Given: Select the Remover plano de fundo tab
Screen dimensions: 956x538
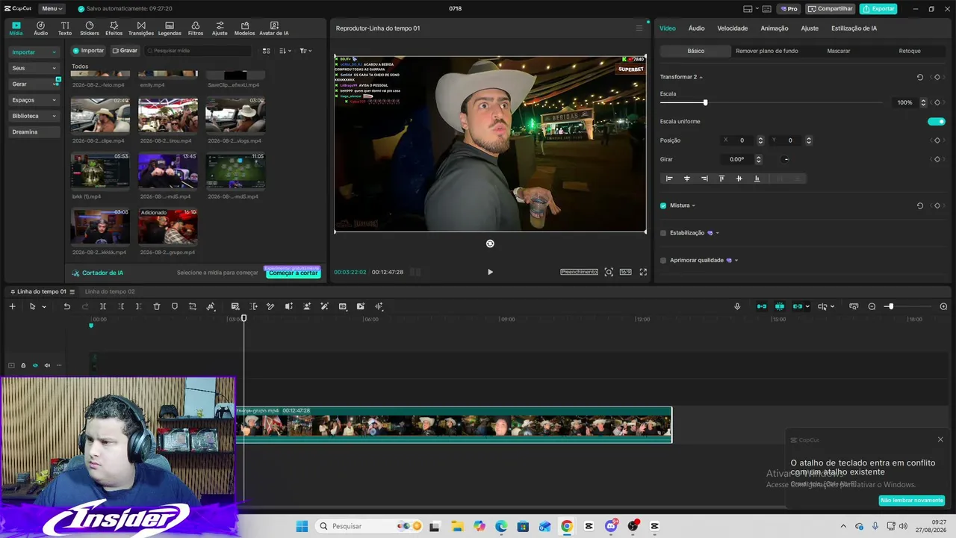Looking at the screenshot, I should click(766, 51).
